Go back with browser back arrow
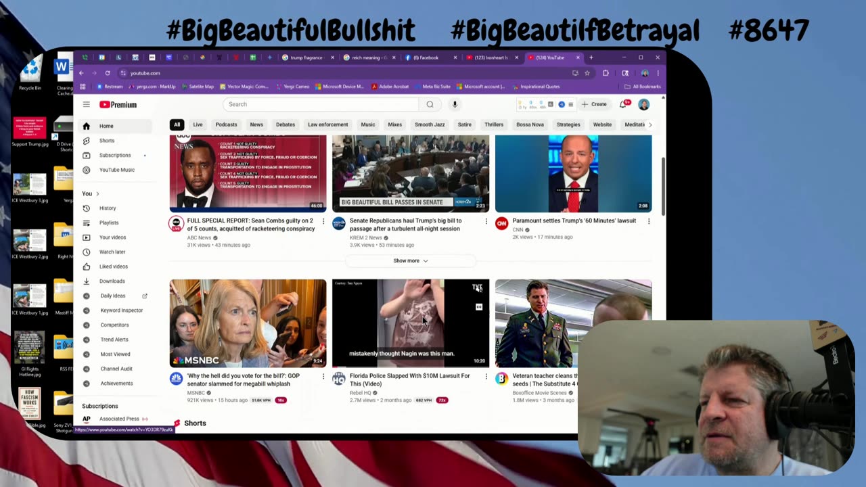Screen dimensions: 866x487 81,73
